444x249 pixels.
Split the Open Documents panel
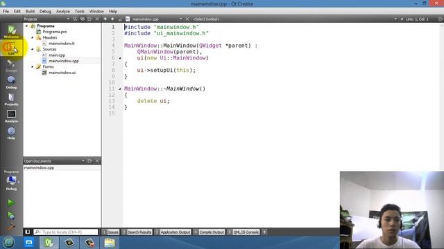click(89, 161)
